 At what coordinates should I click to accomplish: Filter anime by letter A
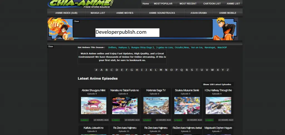[101, 70]
